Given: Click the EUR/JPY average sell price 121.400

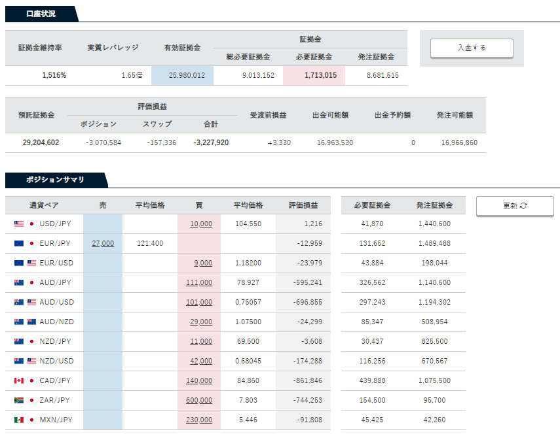Looking at the screenshot, I should pos(150,243).
